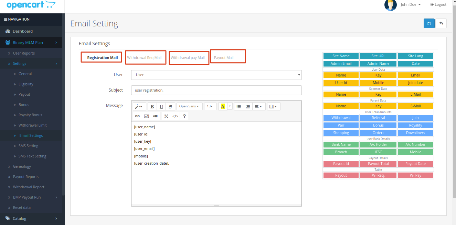Clear formatting with the eraser icon

pyautogui.click(x=171, y=107)
